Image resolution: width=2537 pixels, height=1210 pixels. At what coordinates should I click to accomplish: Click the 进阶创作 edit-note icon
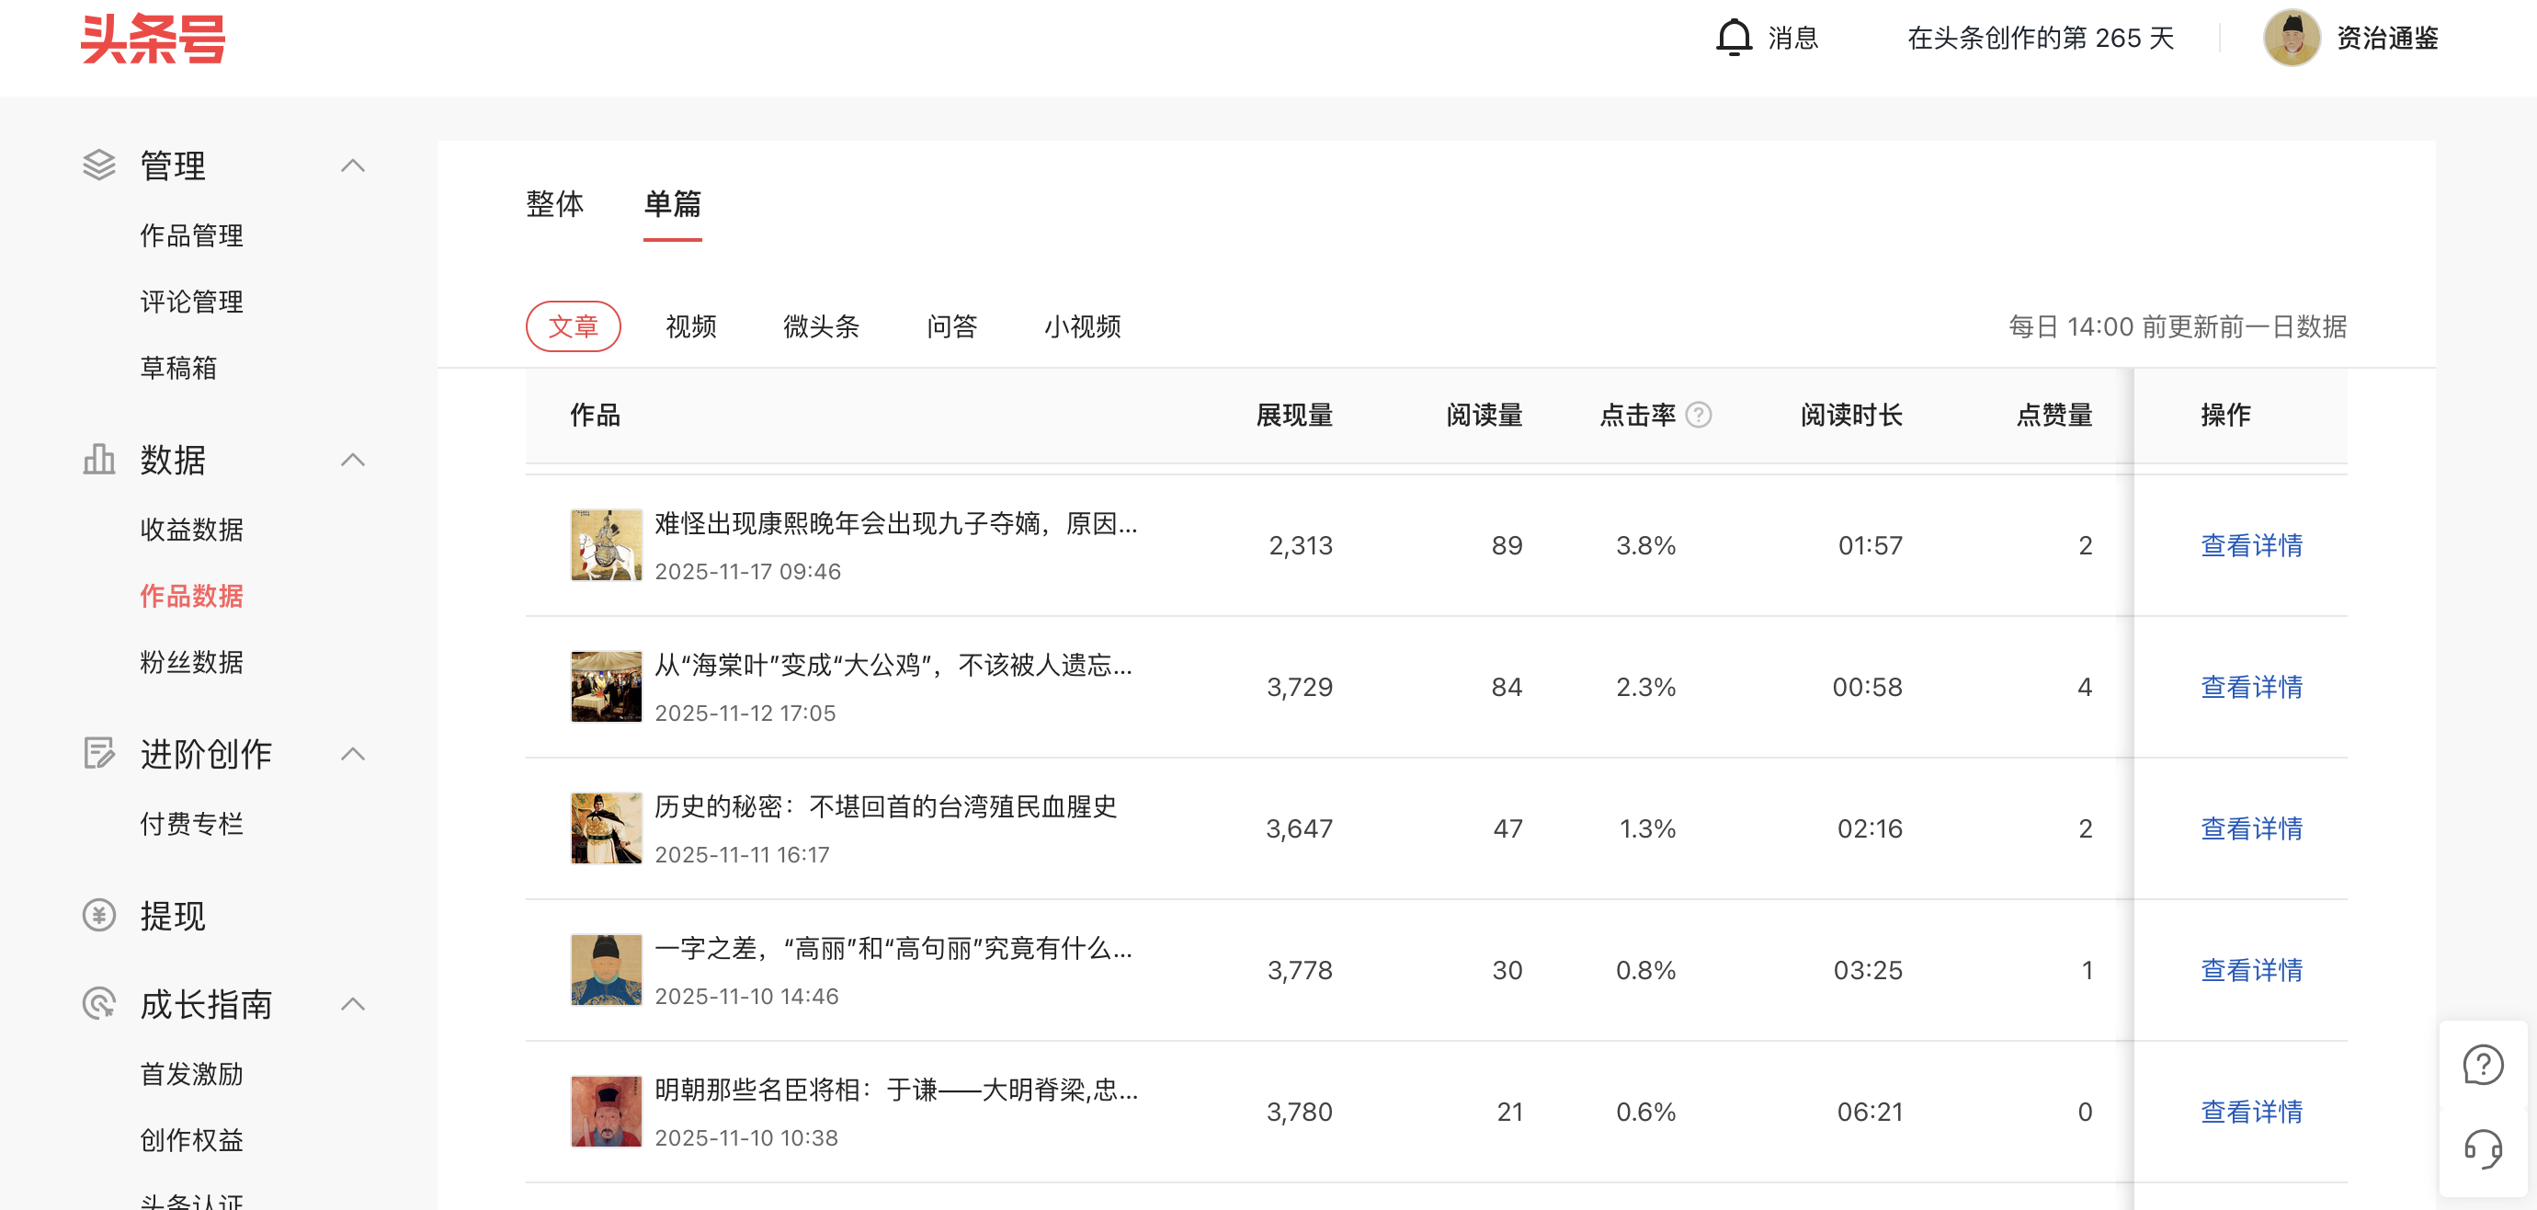pos(98,754)
